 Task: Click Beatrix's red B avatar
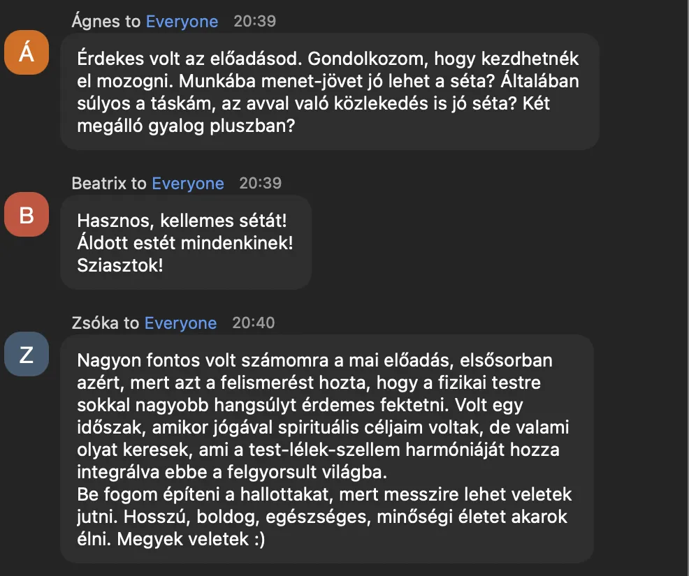pyautogui.click(x=27, y=214)
